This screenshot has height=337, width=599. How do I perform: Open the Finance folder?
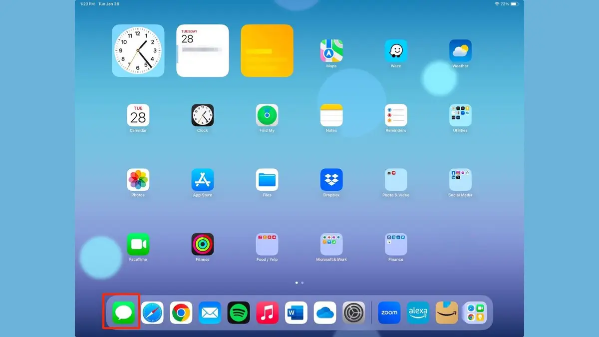click(x=396, y=244)
